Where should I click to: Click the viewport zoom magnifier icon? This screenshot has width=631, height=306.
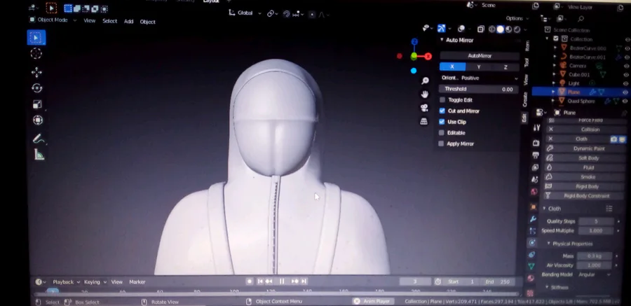click(425, 81)
